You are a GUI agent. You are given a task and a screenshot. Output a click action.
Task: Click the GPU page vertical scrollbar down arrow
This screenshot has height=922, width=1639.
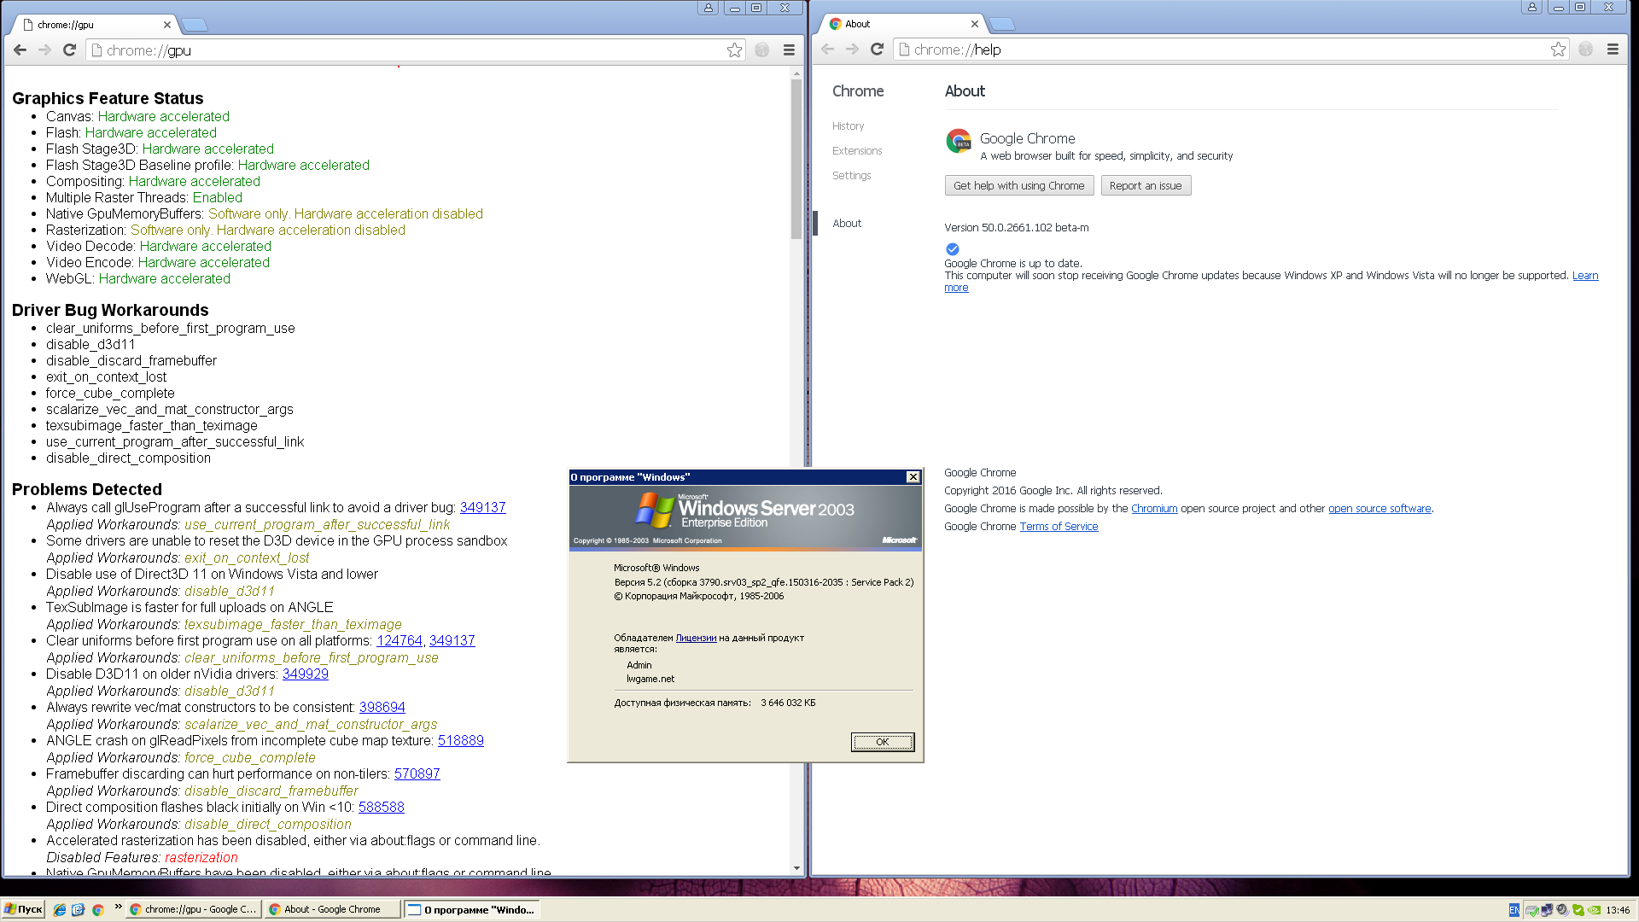click(x=796, y=868)
